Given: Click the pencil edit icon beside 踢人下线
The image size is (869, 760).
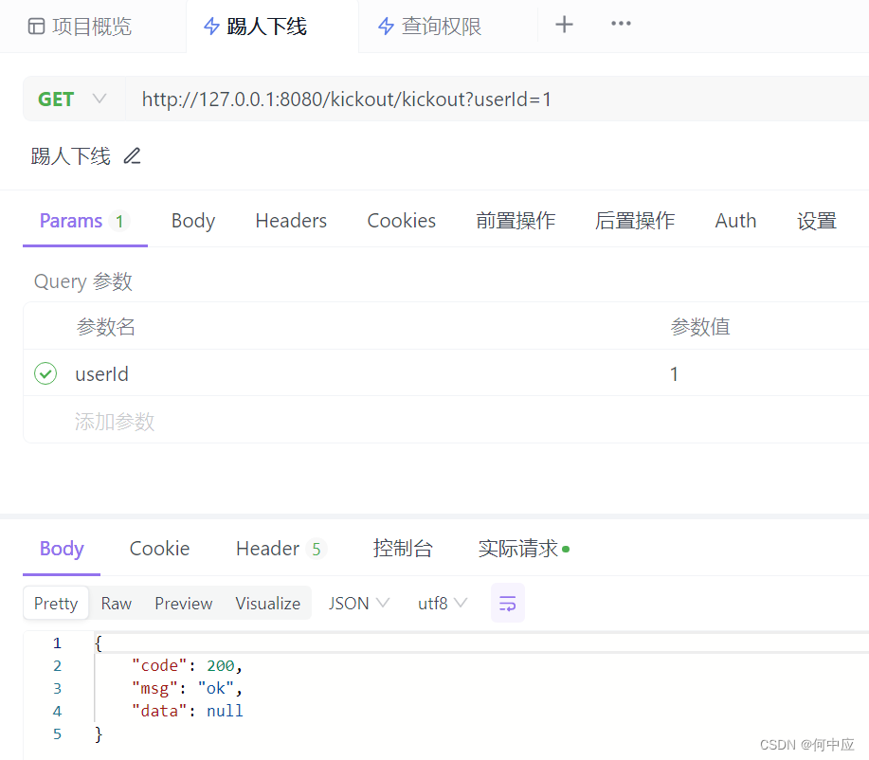Looking at the screenshot, I should click(132, 155).
